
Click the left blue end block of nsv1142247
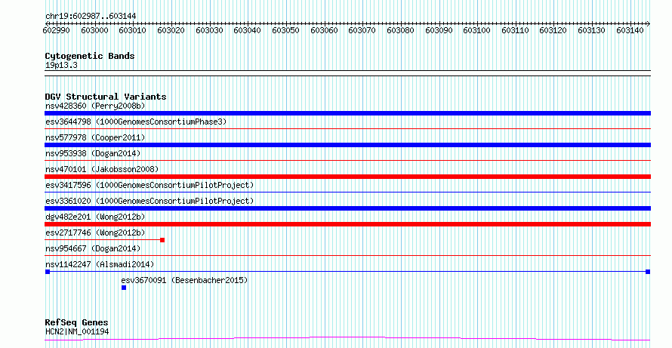click(48, 272)
